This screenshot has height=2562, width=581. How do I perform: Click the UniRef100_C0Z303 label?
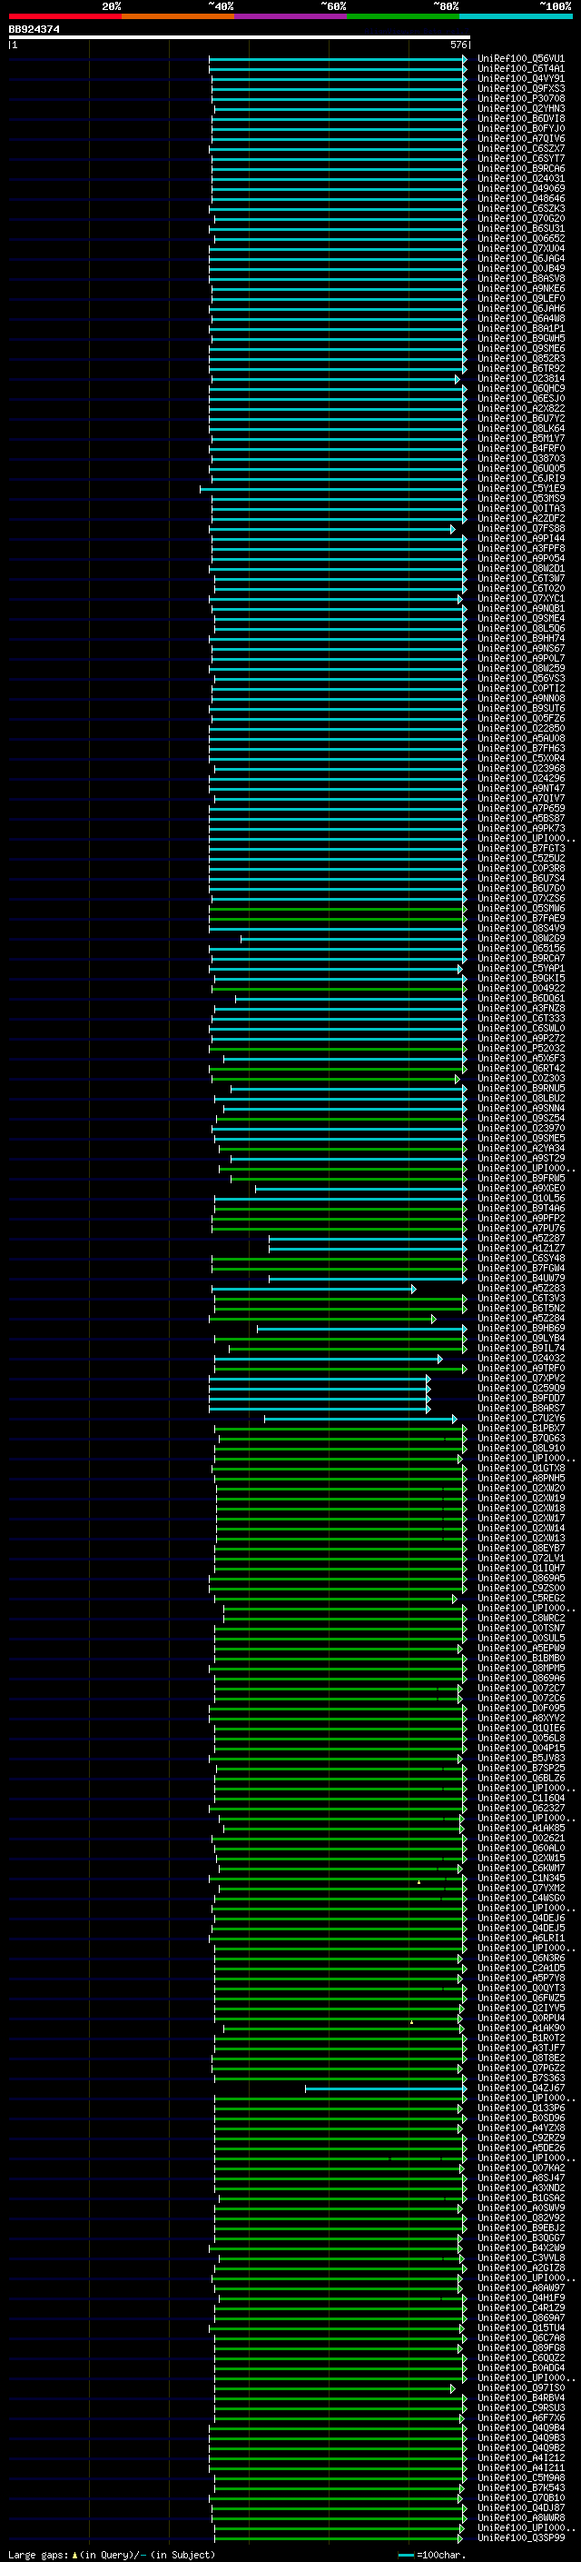521,1079
